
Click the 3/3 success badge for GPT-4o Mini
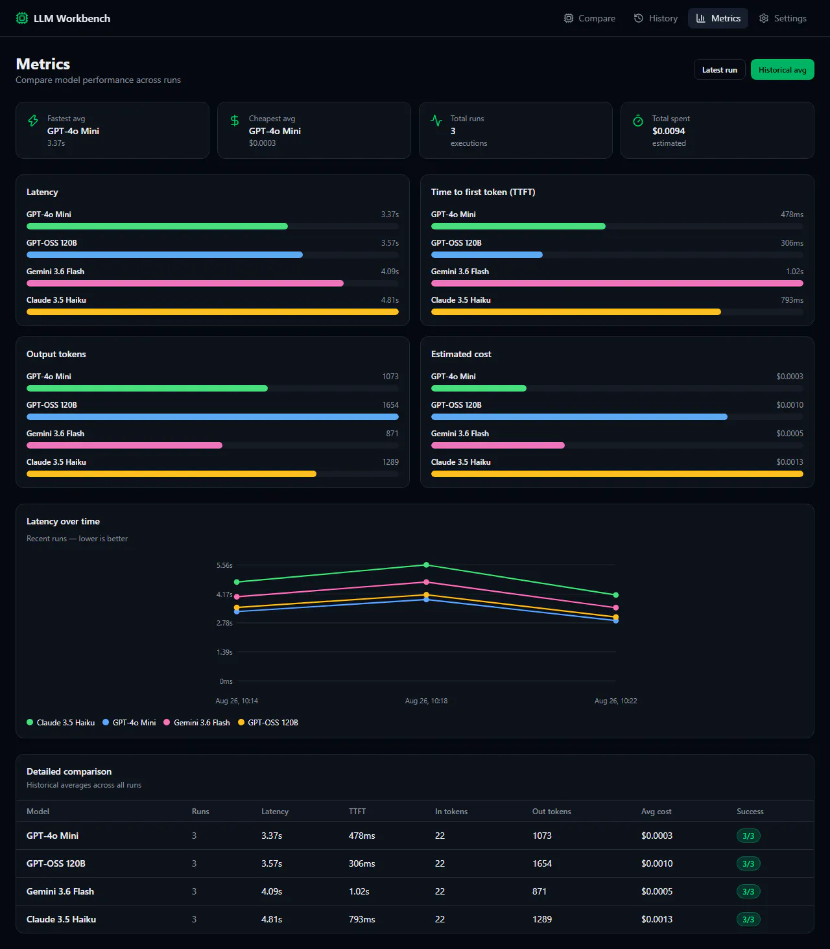(x=748, y=836)
